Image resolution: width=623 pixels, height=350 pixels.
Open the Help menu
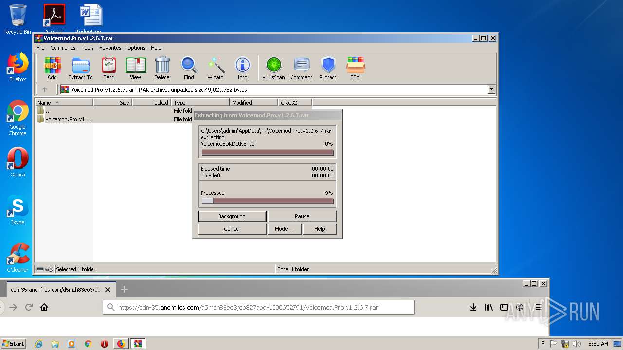click(156, 48)
